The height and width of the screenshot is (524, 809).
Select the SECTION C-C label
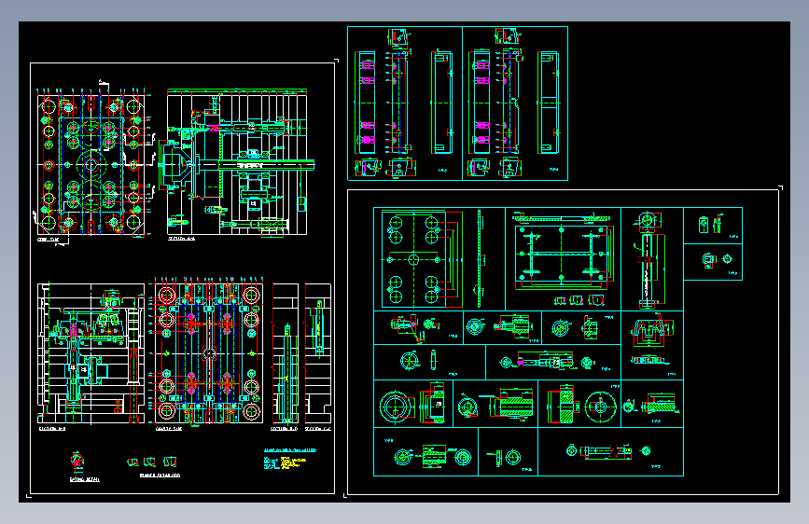pos(318,429)
